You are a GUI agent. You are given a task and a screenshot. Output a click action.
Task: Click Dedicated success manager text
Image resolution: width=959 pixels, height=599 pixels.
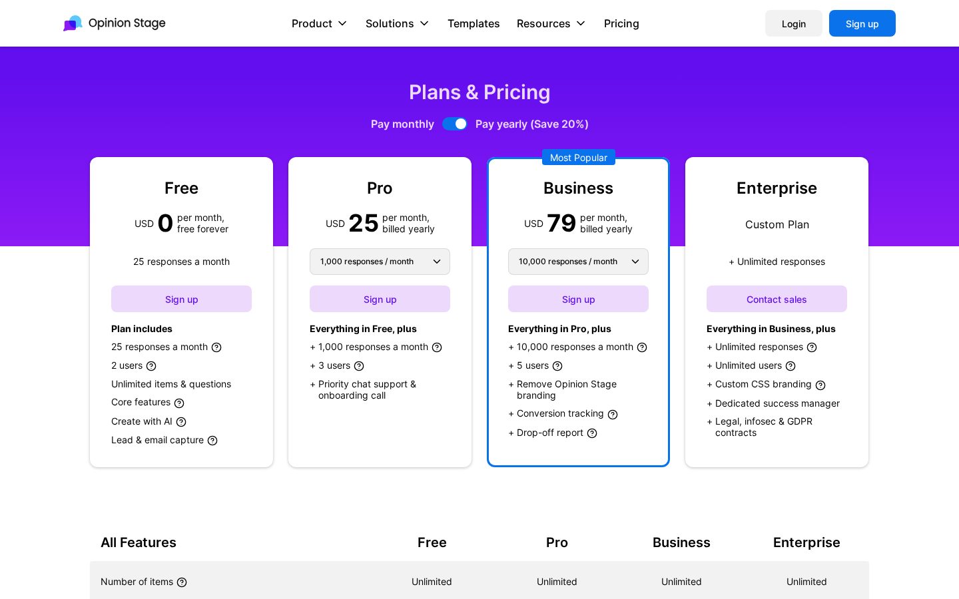point(777,403)
